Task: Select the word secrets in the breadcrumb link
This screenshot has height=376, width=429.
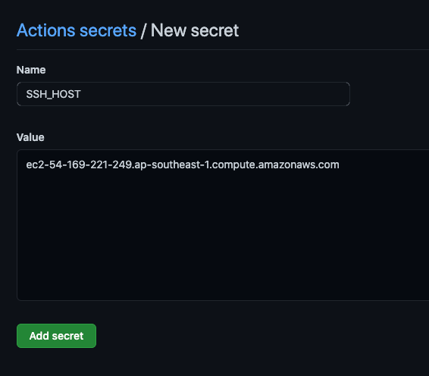Action: [108, 30]
